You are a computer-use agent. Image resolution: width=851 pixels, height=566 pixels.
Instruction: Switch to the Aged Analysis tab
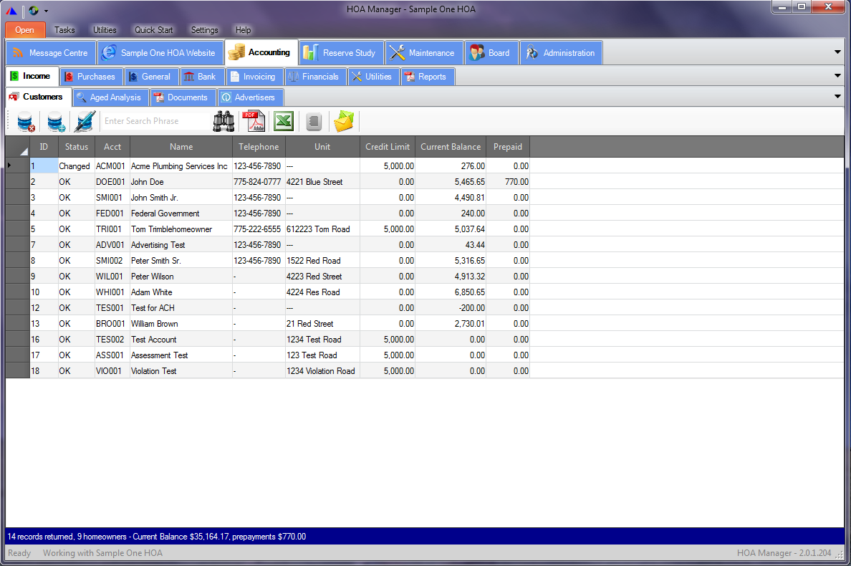click(110, 97)
